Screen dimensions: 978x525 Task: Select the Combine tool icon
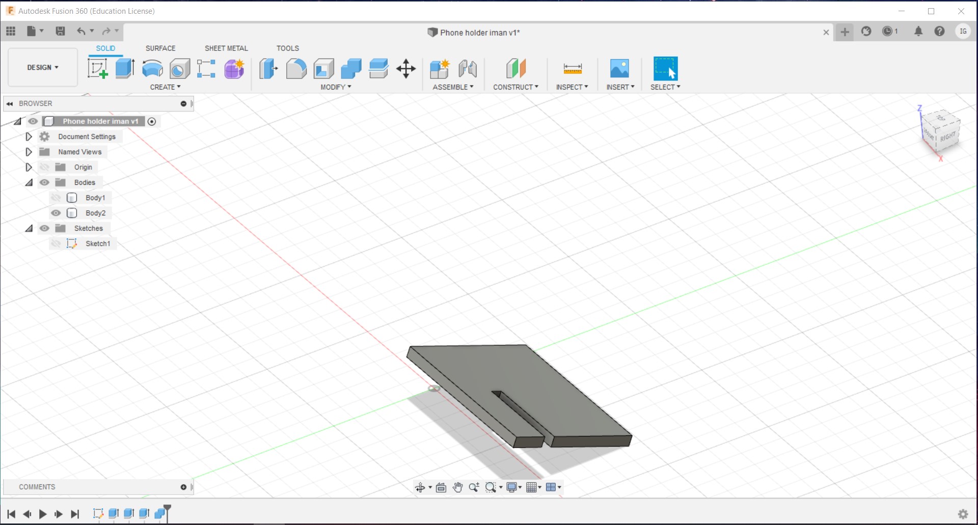click(x=351, y=68)
